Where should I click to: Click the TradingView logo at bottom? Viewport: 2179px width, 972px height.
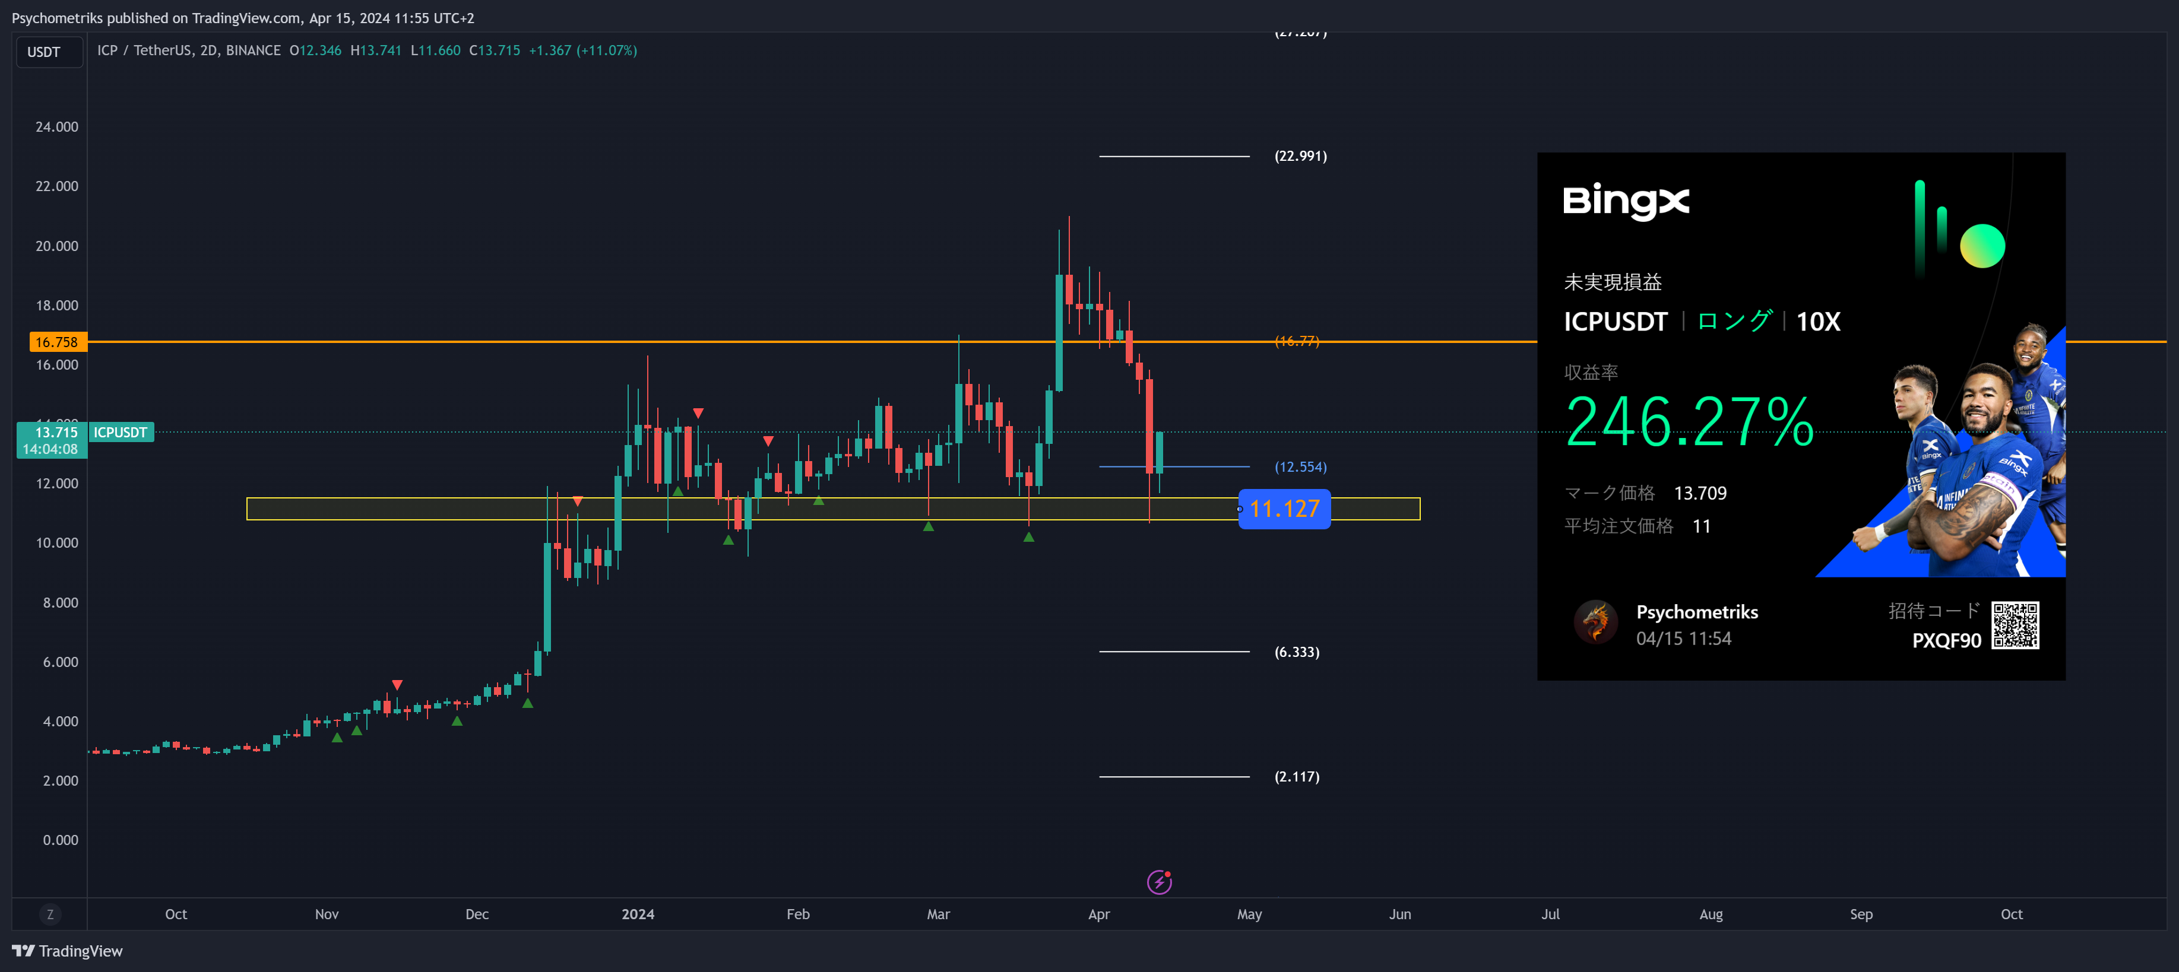click(x=67, y=951)
